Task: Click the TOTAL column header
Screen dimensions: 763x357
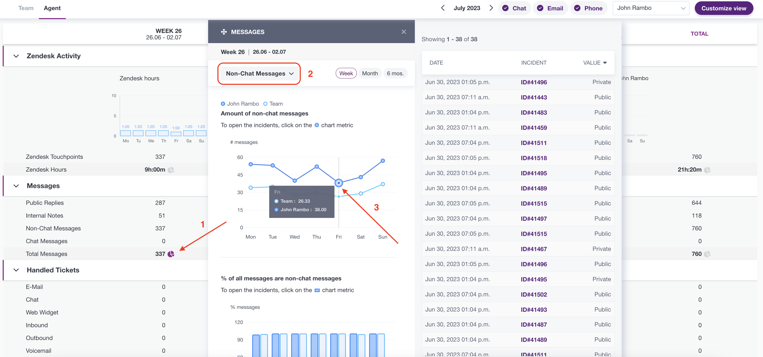Action: coord(699,34)
